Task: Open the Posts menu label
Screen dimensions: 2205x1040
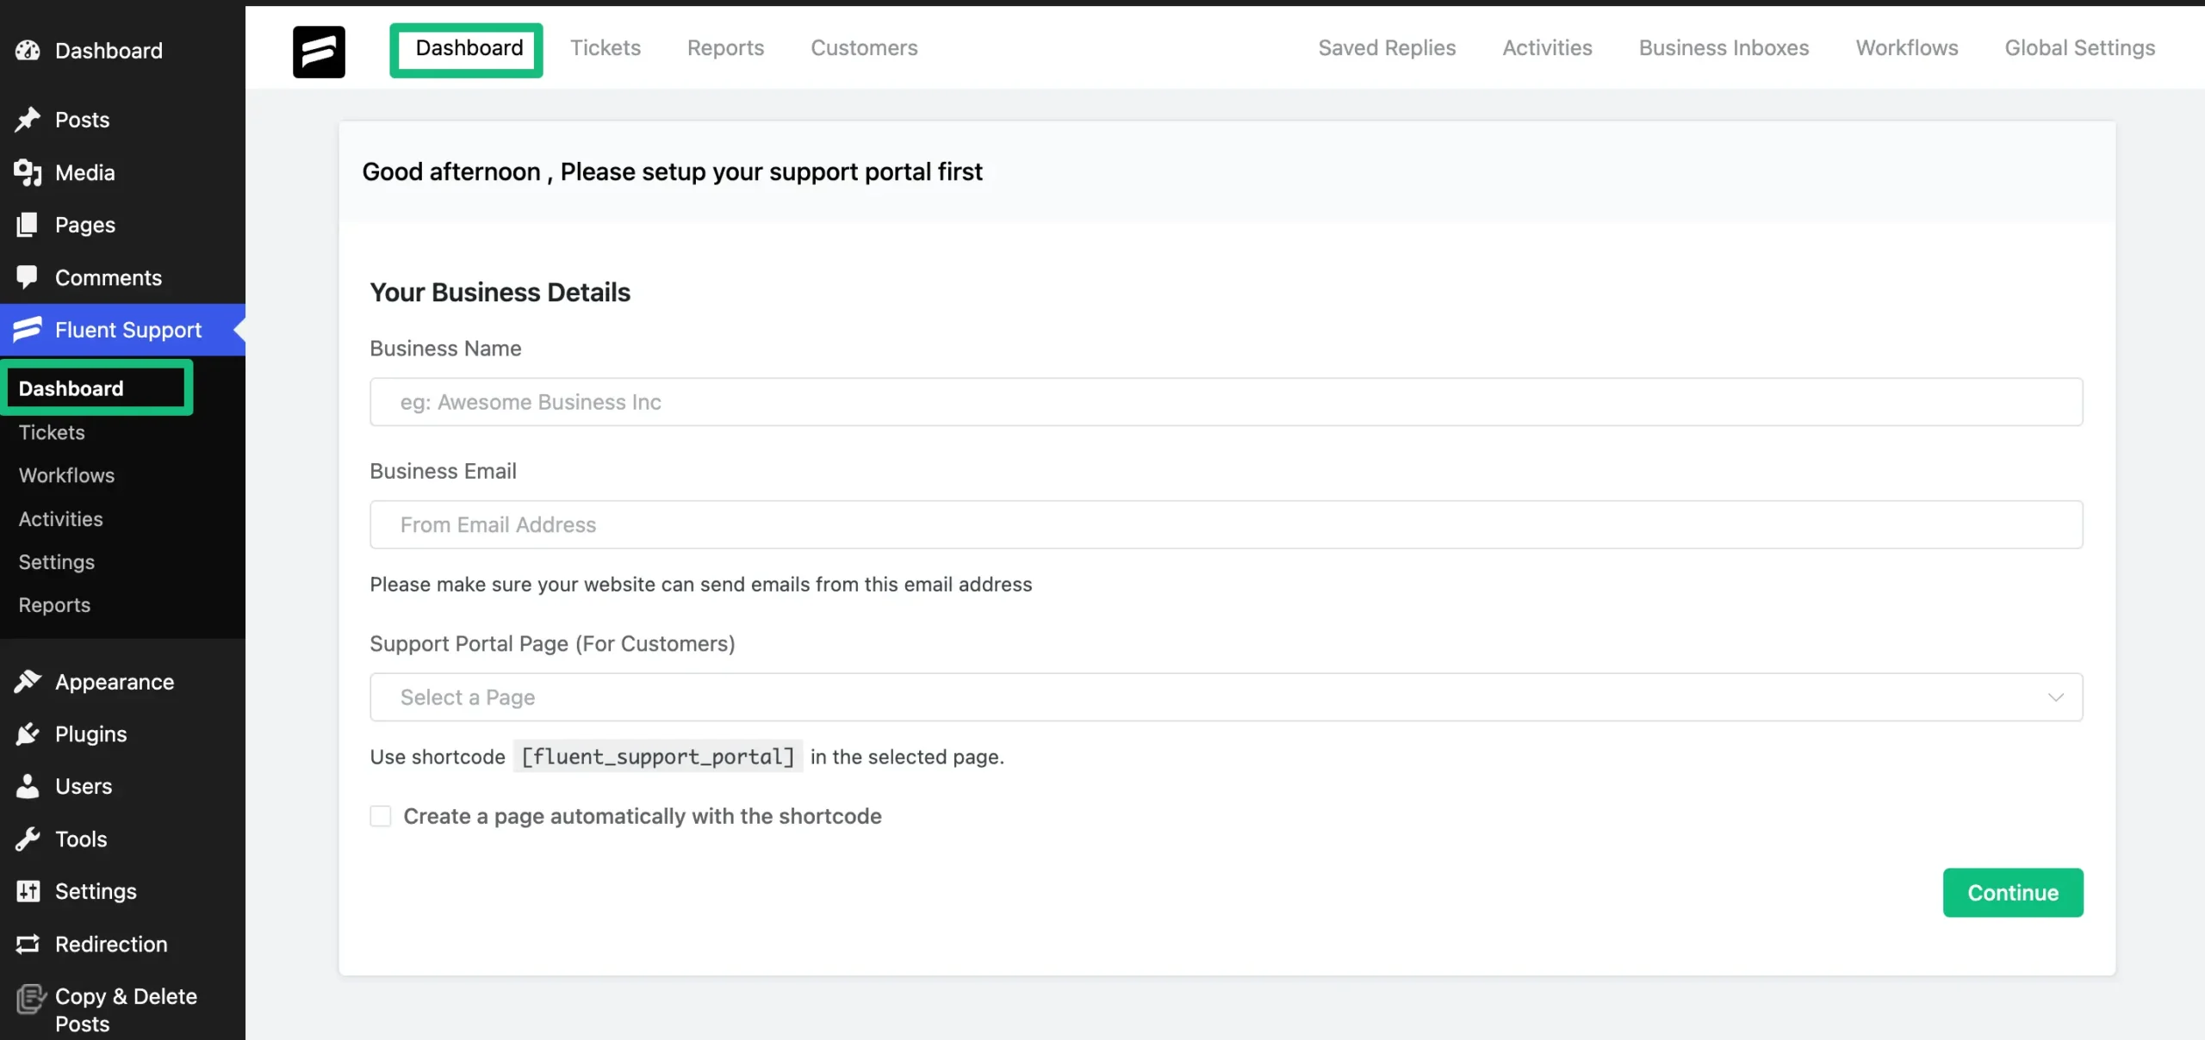Action: coord(82,120)
